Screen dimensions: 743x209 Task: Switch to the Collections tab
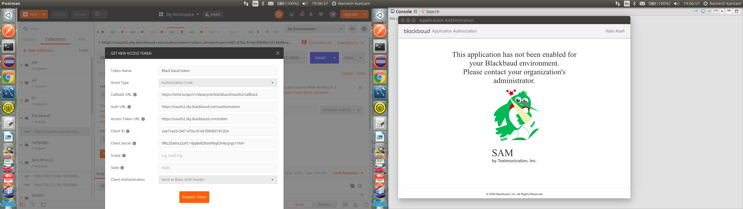(55, 39)
